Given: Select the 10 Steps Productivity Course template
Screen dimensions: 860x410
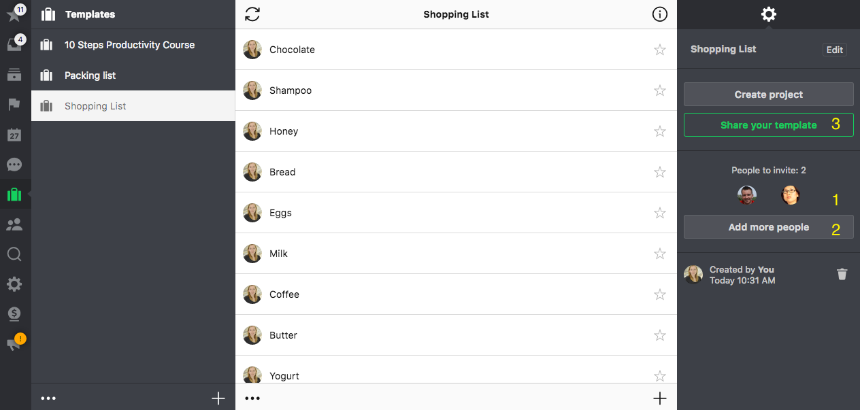Looking at the screenshot, I should 133,45.
